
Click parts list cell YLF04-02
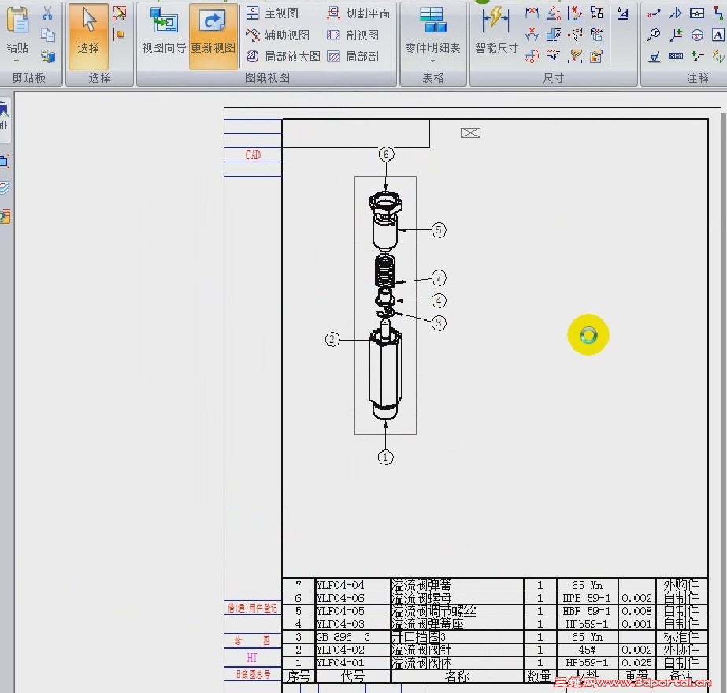(352, 650)
